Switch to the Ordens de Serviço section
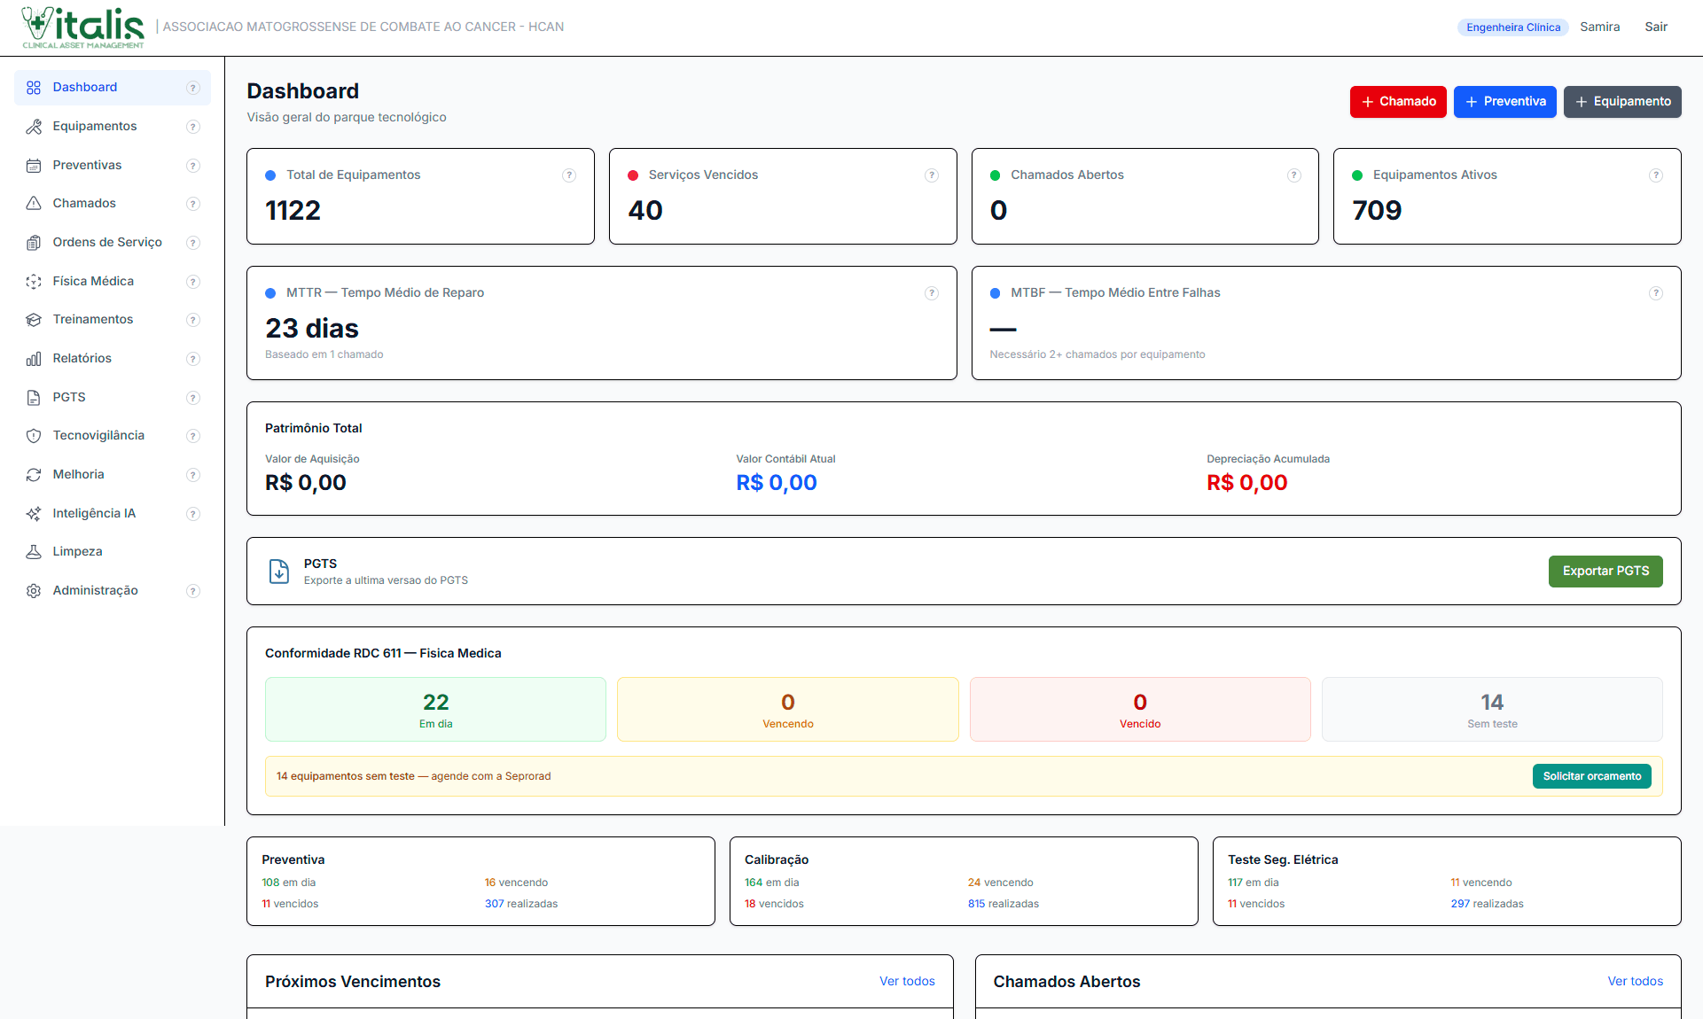This screenshot has height=1019, width=1703. tap(107, 242)
